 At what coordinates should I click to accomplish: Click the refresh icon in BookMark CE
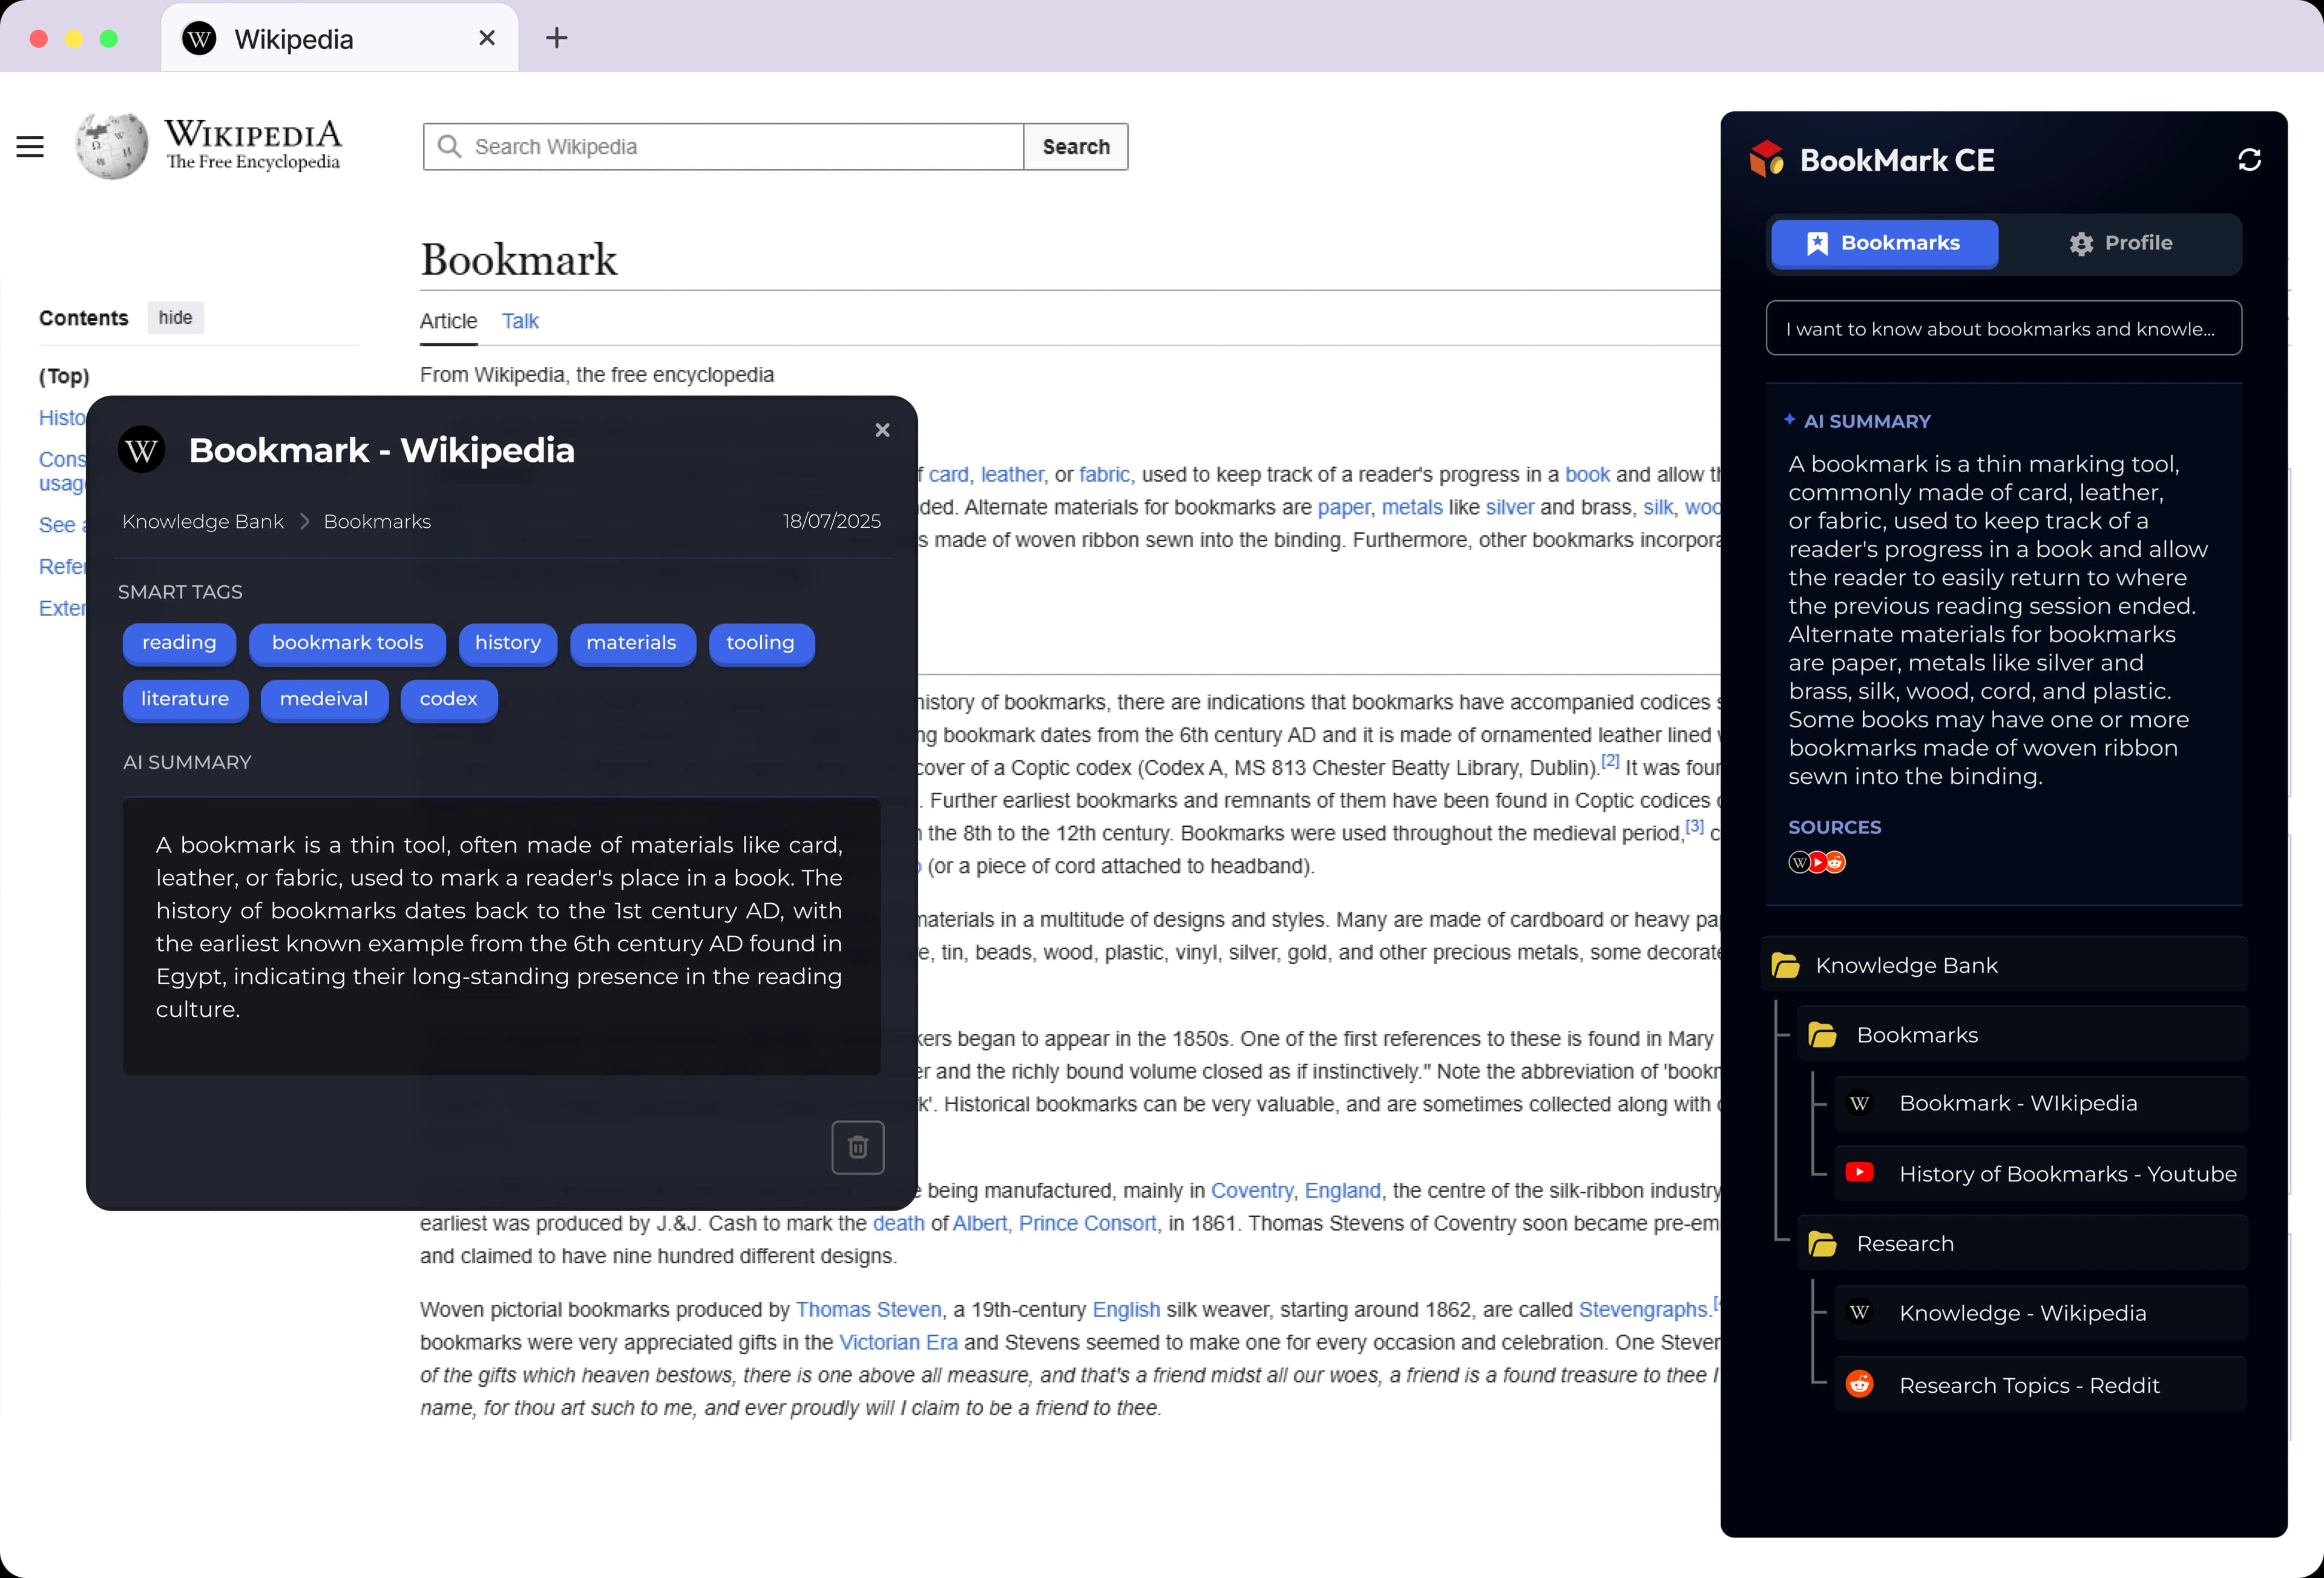click(x=2249, y=160)
